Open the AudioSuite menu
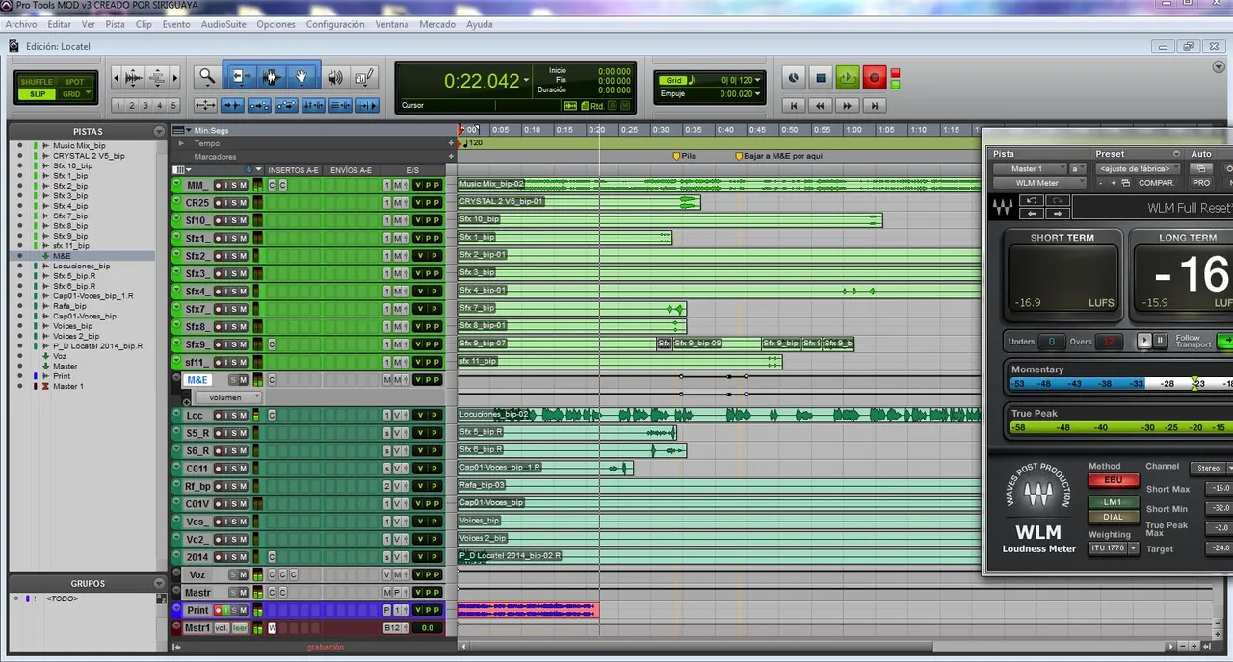Viewport: 1233px width, 662px height. [223, 24]
